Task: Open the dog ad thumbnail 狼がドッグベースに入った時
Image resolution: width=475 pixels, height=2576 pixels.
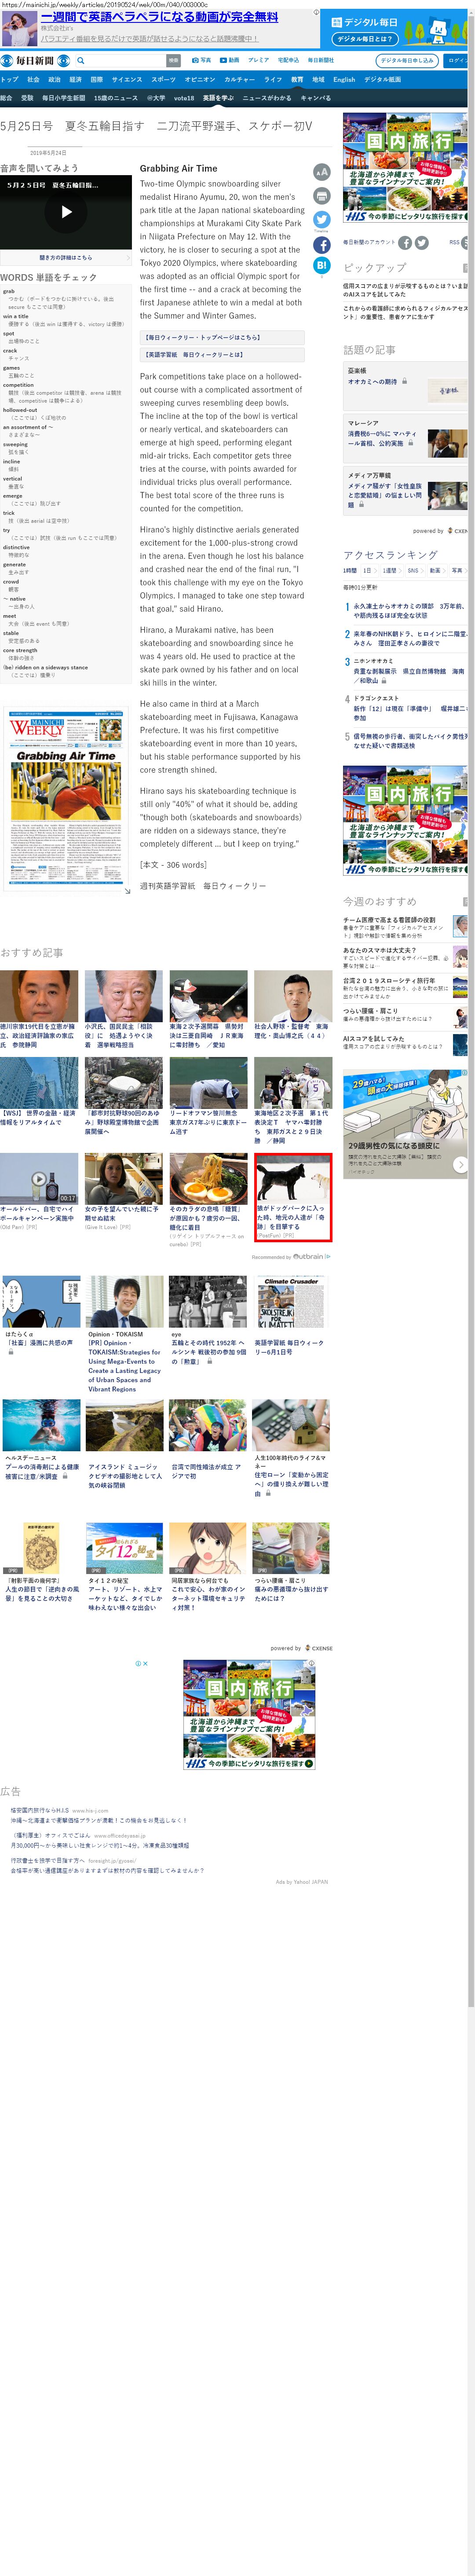Action: [293, 1180]
